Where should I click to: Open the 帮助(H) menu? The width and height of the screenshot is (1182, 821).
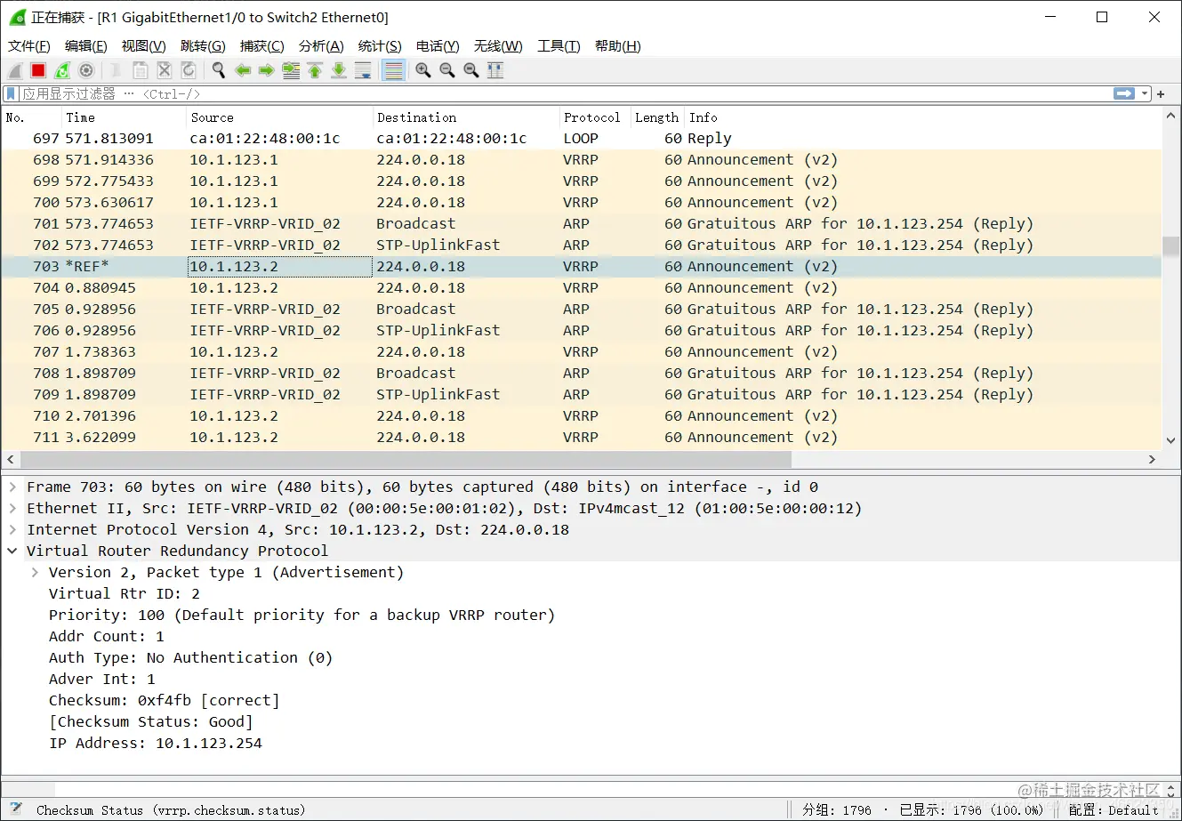point(618,46)
